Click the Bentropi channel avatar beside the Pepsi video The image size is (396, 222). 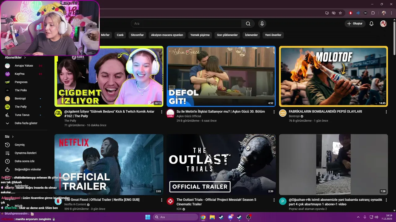(283, 113)
